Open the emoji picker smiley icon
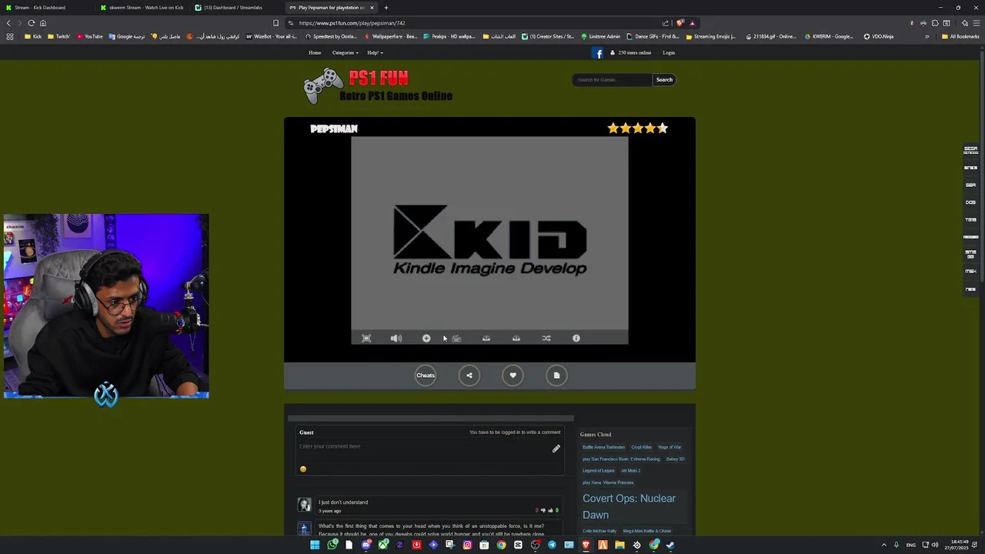Image resolution: width=985 pixels, height=554 pixels. tap(302, 469)
